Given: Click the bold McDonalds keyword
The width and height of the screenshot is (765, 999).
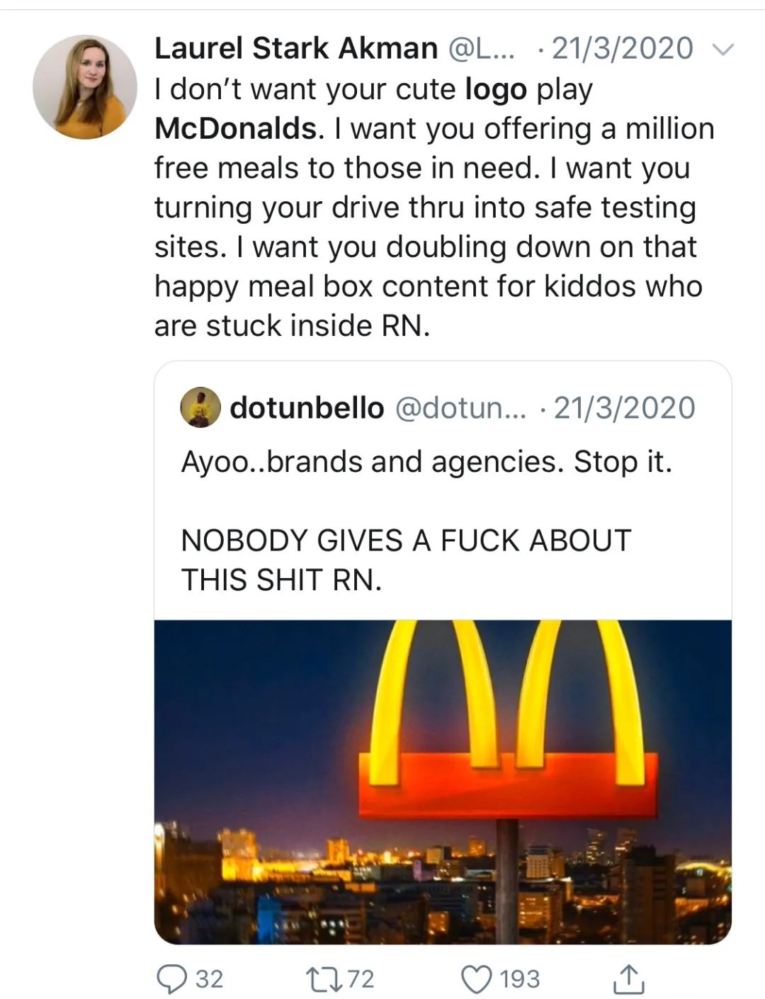Looking at the screenshot, I should [235, 128].
